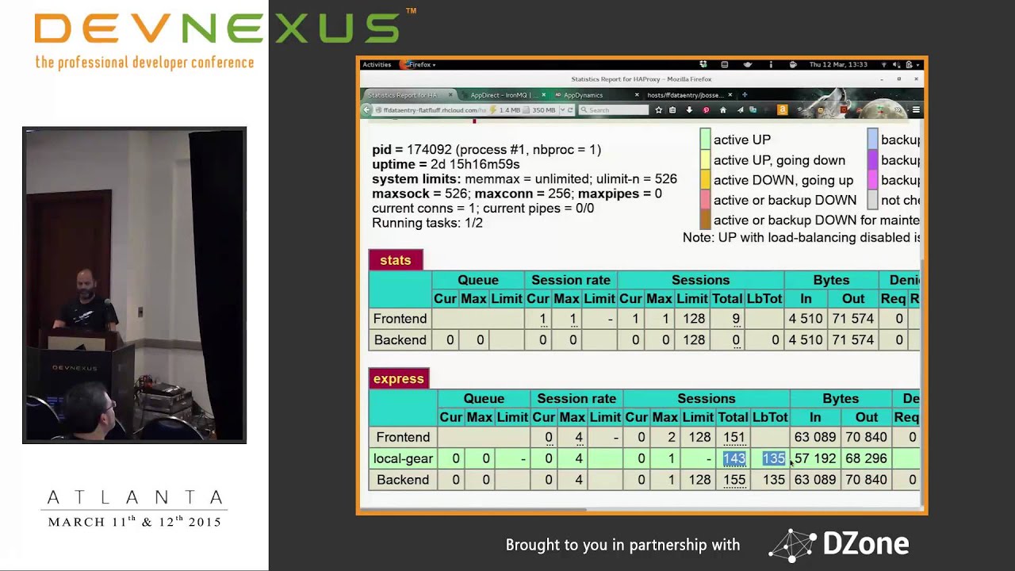Viewport: 1015px width, 571px height.
Task: Click the 'Bytes' header in express table
Action: [841, 398]
